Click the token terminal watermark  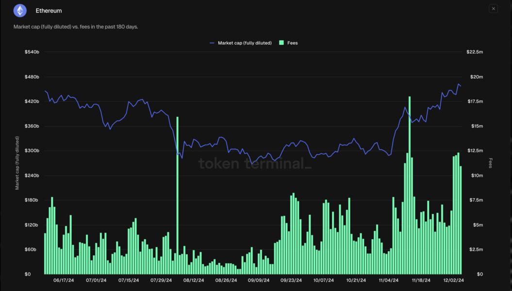point(255,164)
